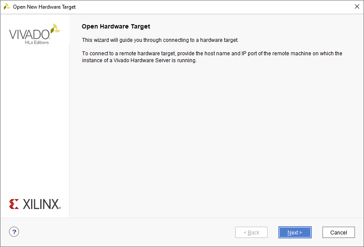This screenshot has width=364, height=247.
Task: Click the VIVADO wordmark in the banner
Action: (x=29, y=34)
